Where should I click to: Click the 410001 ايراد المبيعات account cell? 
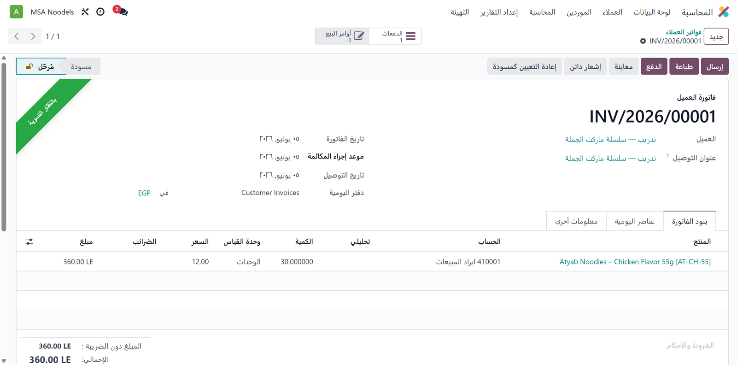(x=468, y=261)
